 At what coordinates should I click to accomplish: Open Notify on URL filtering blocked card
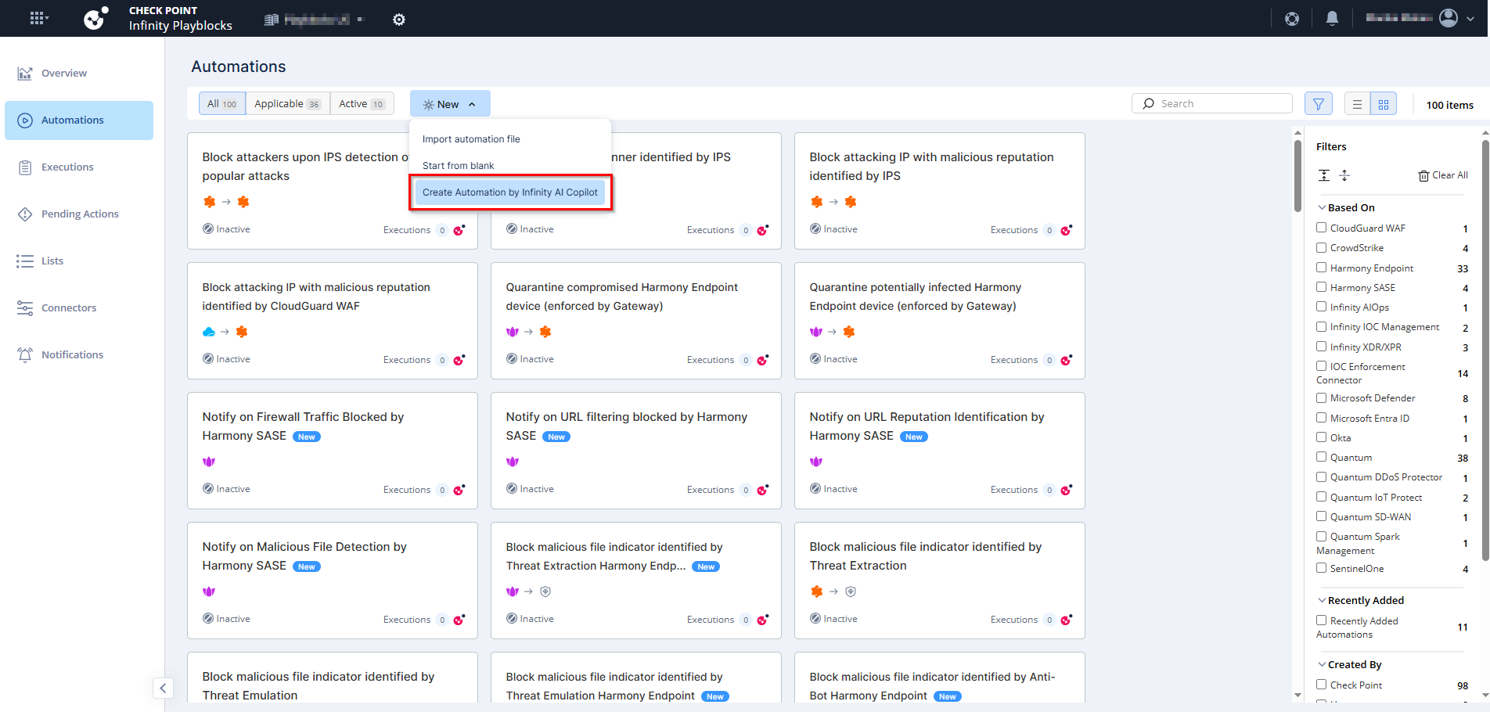636,451
